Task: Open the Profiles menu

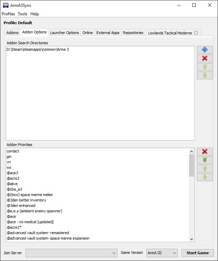Action: click(9, 14)
